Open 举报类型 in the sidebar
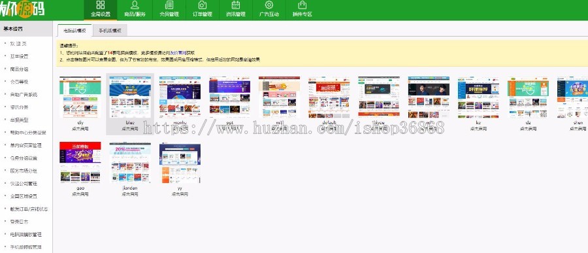Screen dimensions: 588x253 pyautogui.click(x=19, y=120)
